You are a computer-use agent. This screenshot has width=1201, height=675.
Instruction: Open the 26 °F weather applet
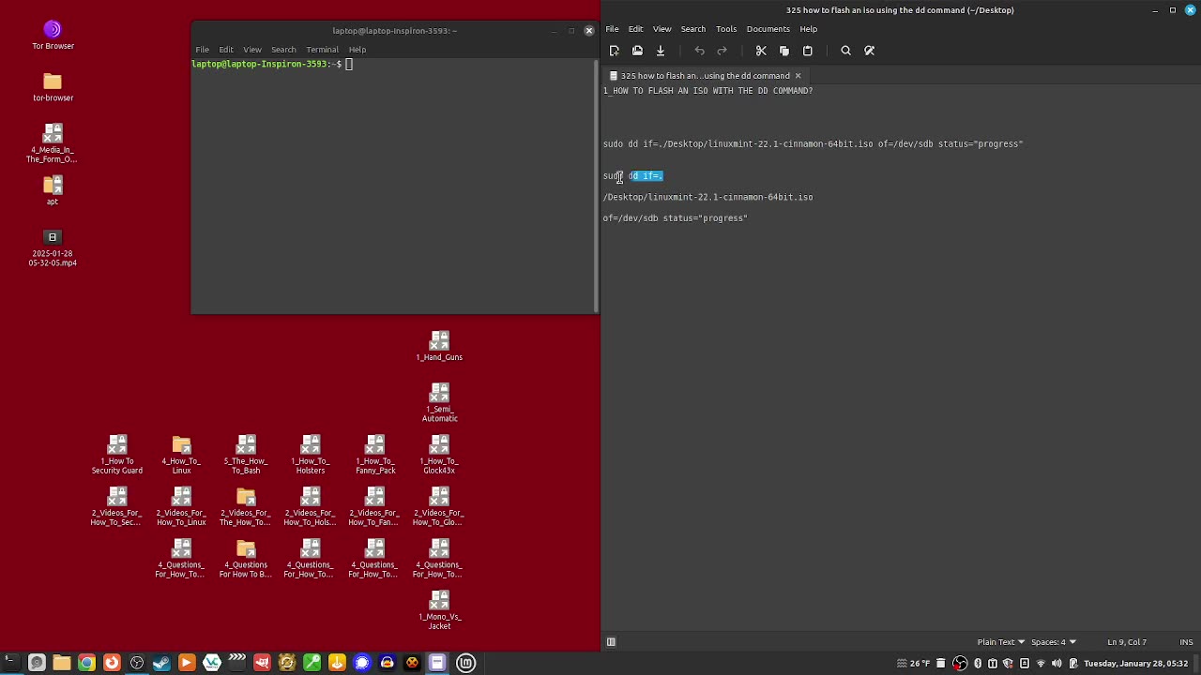[x=913, y=664]
